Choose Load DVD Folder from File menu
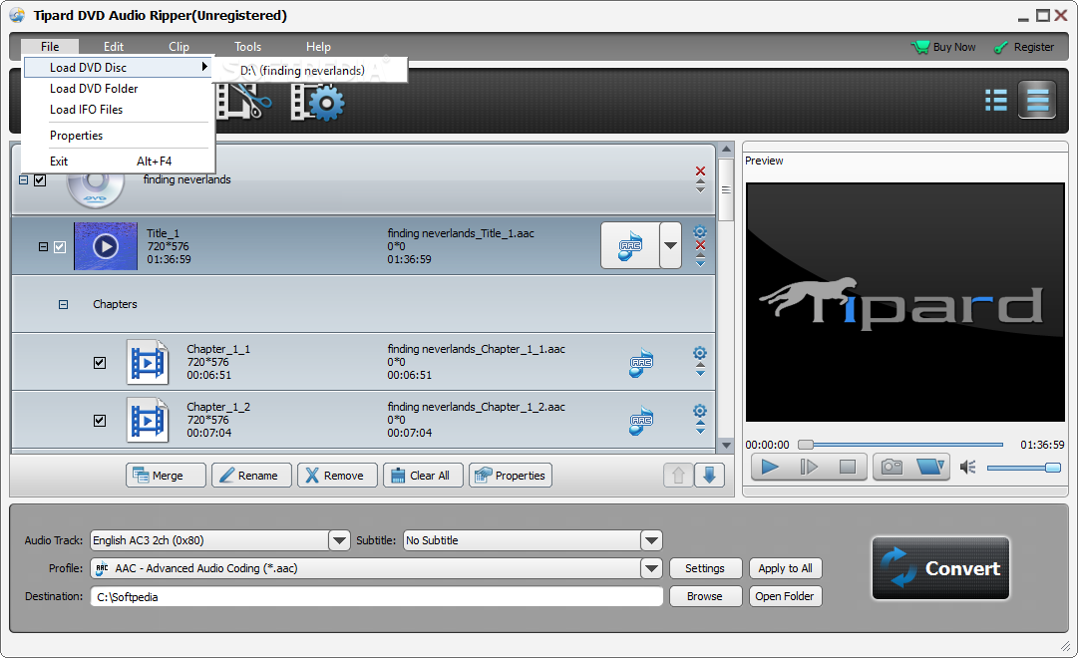 pos(119,89)
